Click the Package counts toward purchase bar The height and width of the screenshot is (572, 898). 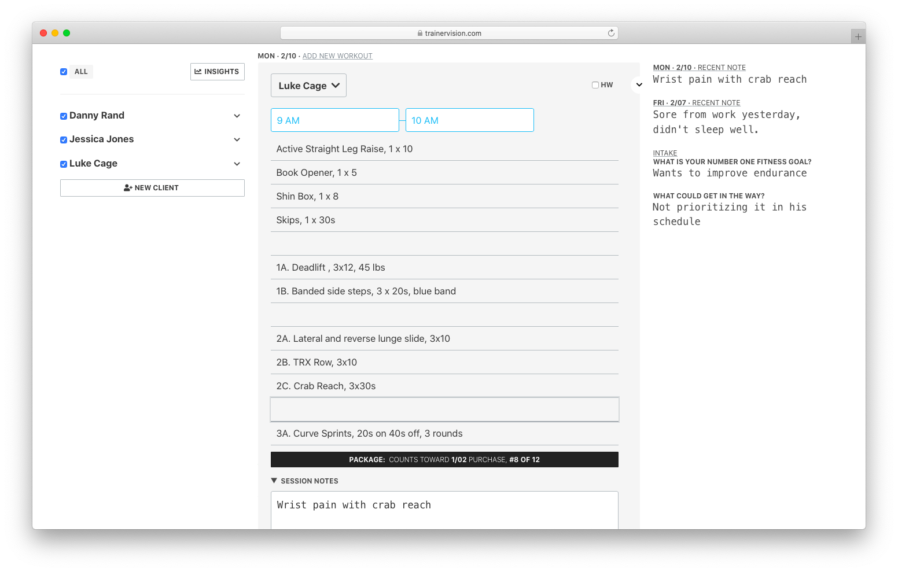[444, 460]
